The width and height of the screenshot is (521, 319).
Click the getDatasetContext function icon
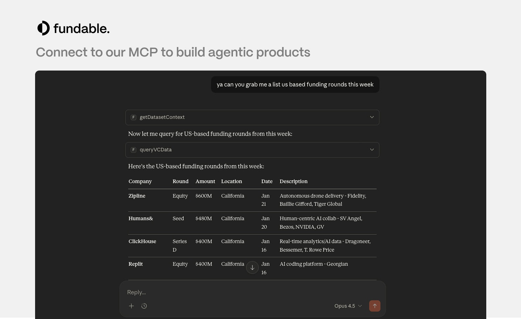(x=133, y=117)
